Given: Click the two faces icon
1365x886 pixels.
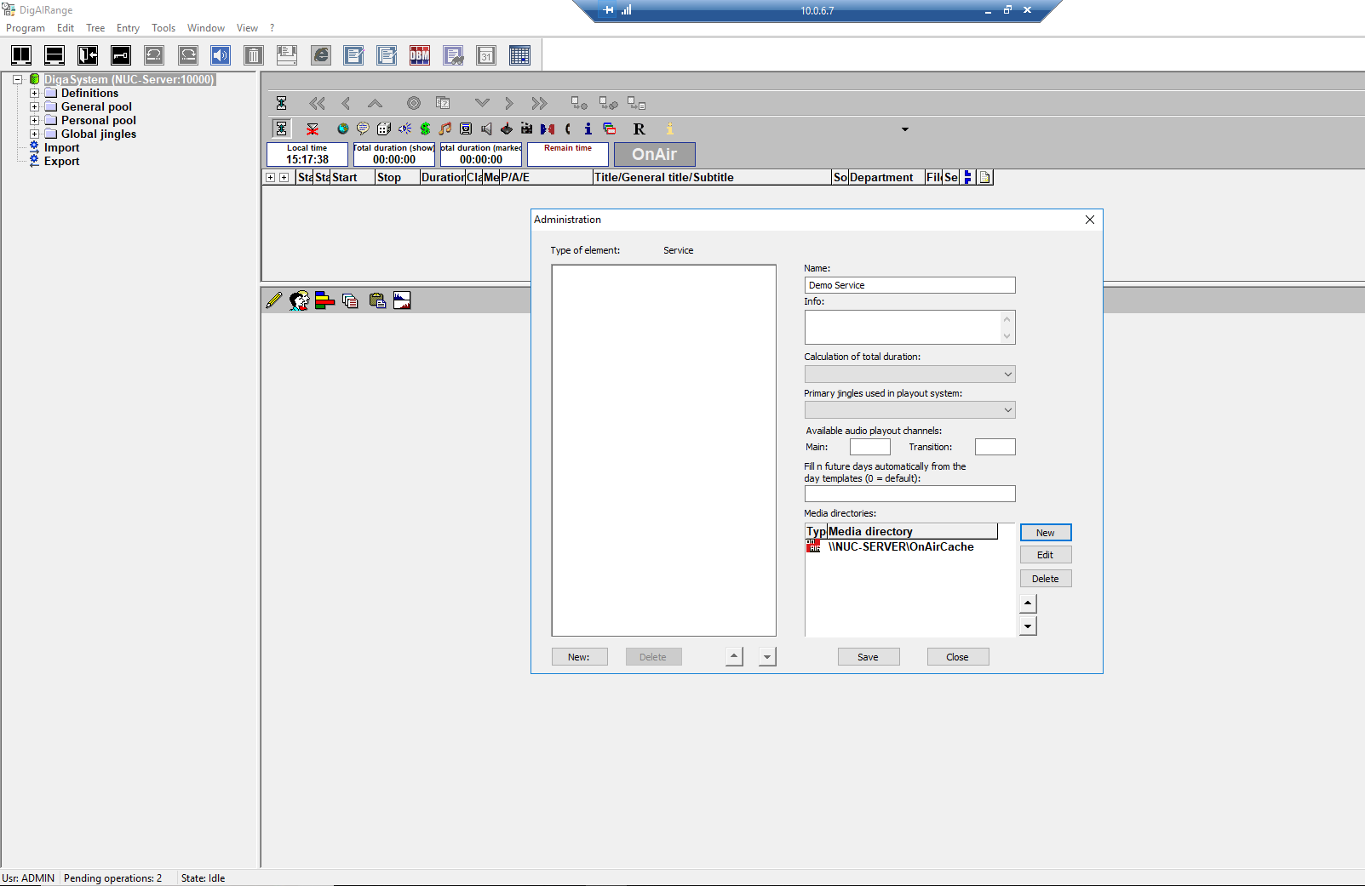Looking at the screenshot, I should pyautogui.click(x=299, y=300).
